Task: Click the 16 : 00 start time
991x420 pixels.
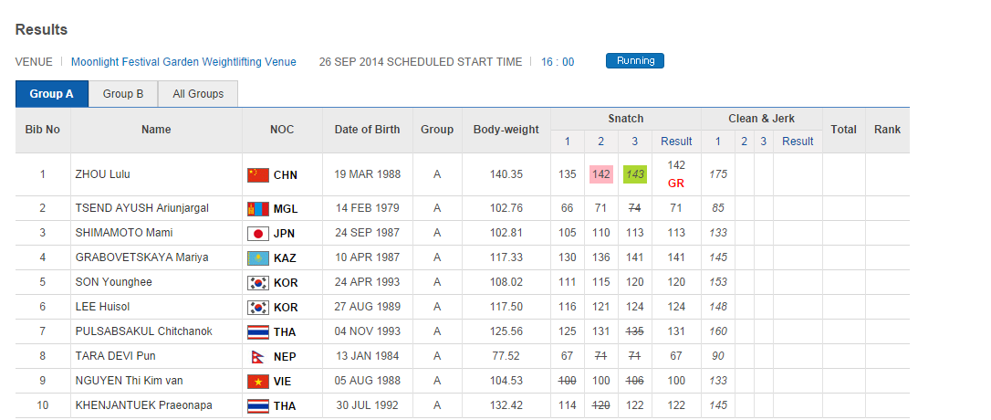Action: (x=558, y=62)
